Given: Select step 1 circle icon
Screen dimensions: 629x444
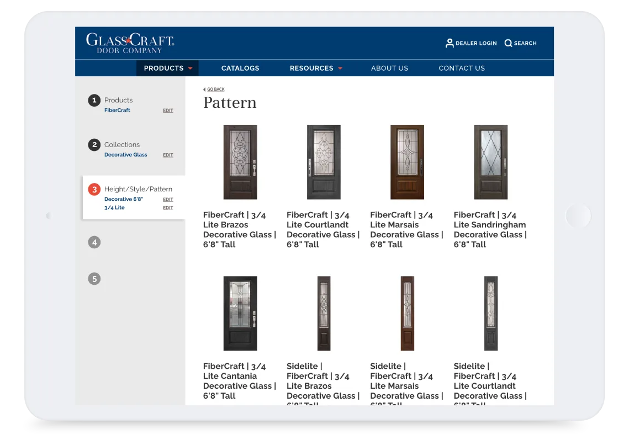Looking at the screenshot, I should [94, 100].
